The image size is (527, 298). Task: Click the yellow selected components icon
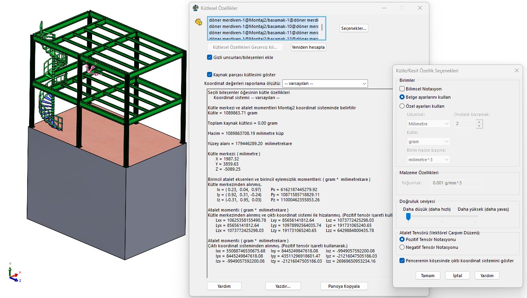point(199,22)
